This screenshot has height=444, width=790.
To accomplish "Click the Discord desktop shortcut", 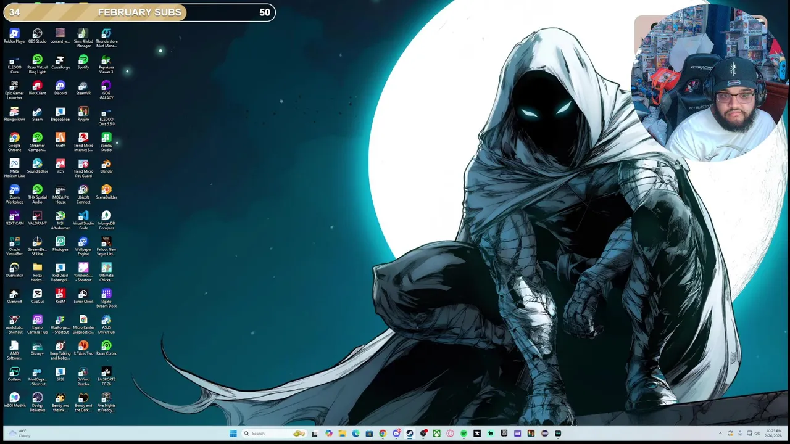I will click(60, 88).
